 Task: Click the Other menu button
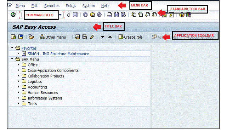click(x=53, y=37)
